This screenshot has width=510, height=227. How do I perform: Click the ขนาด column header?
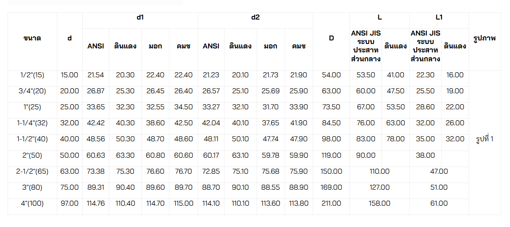point(32,38)
